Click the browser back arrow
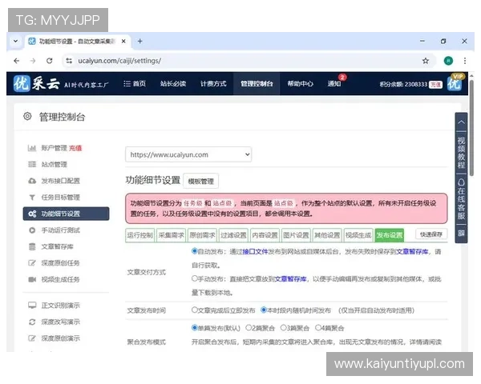The image size is (481, 384). tap(17, 61)
